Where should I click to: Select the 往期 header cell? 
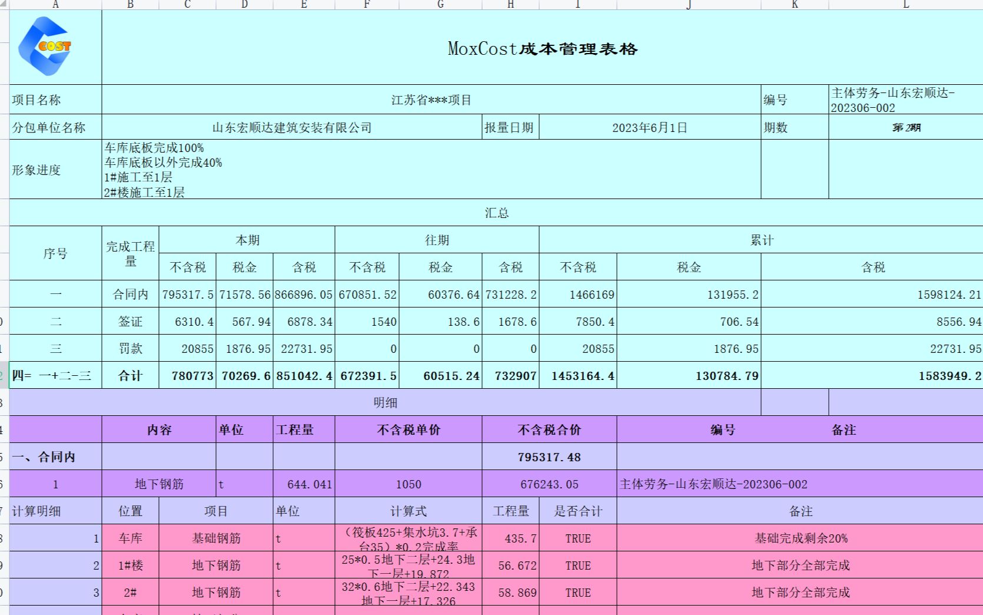coord(437,240)
